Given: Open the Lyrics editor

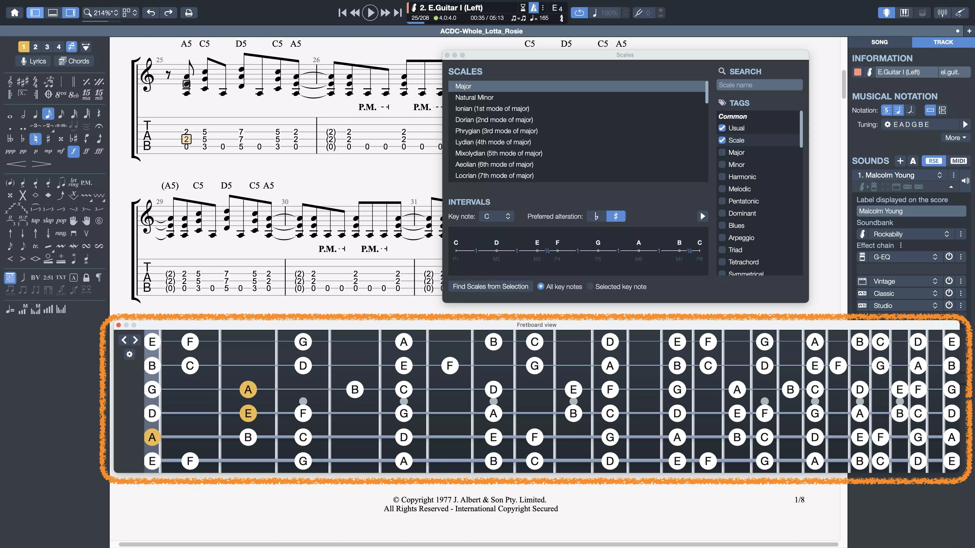Looking at the screenshot, I should coord(33,61).
